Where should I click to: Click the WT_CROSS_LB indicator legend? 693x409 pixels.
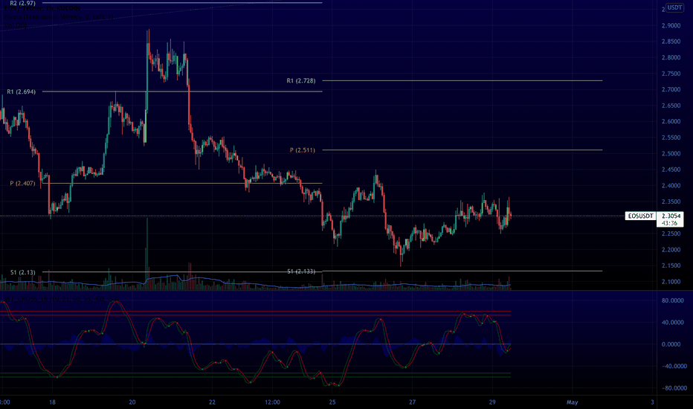click(x=61, y=300)
